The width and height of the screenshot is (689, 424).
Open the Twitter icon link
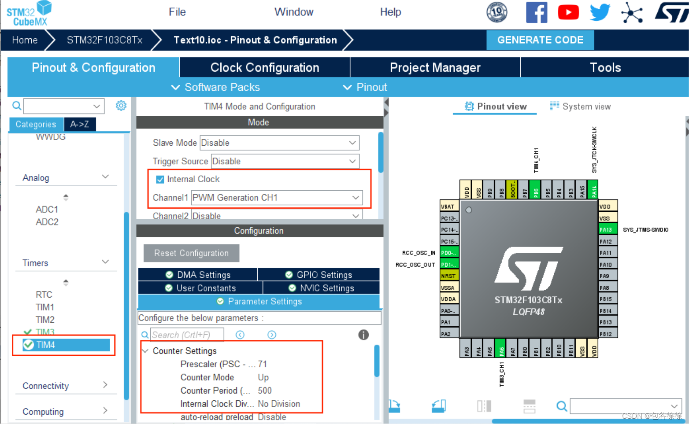[x=600, y=12]
